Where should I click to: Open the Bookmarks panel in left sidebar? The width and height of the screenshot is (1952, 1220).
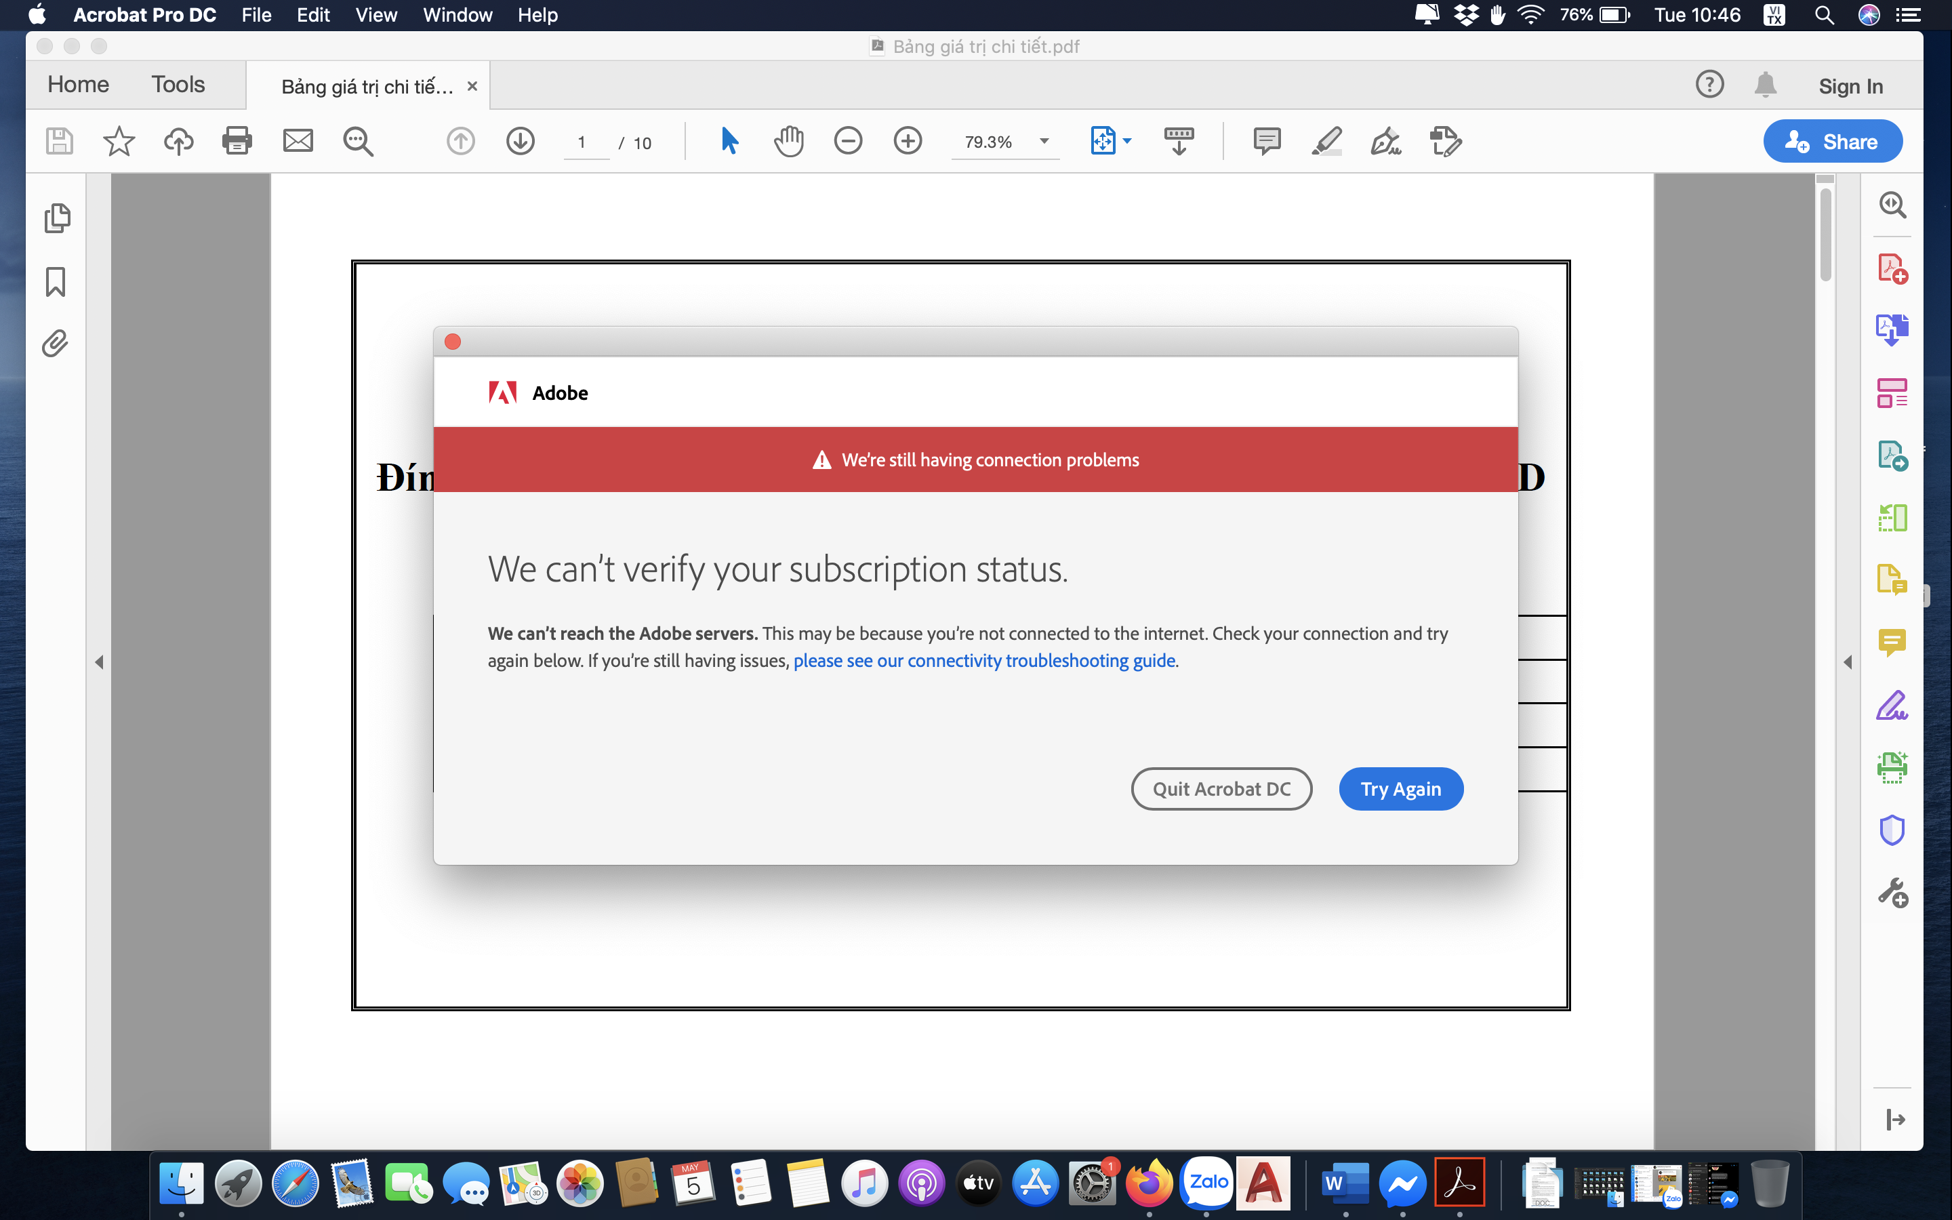(x=55, y=281)
